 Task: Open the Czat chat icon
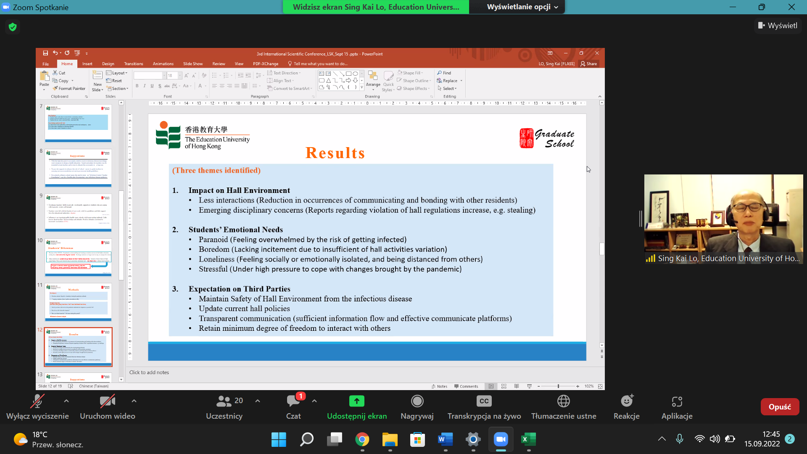click(293, 401)
